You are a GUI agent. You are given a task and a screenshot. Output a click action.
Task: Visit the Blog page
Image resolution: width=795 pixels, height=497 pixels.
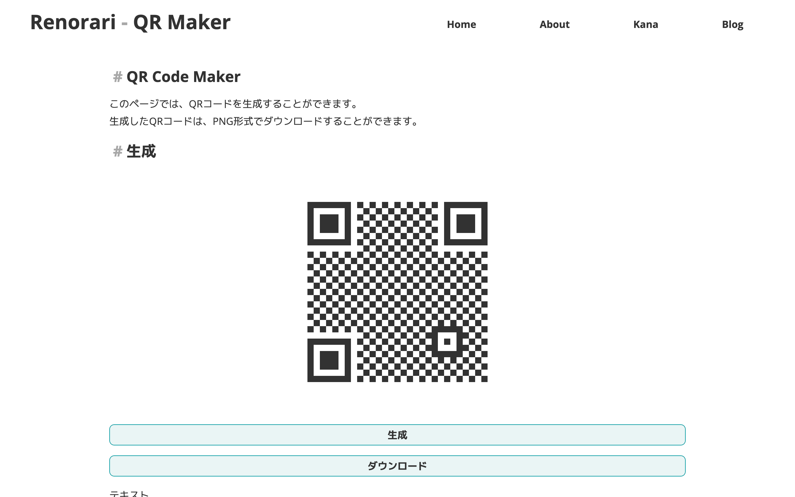click(733, 24)
